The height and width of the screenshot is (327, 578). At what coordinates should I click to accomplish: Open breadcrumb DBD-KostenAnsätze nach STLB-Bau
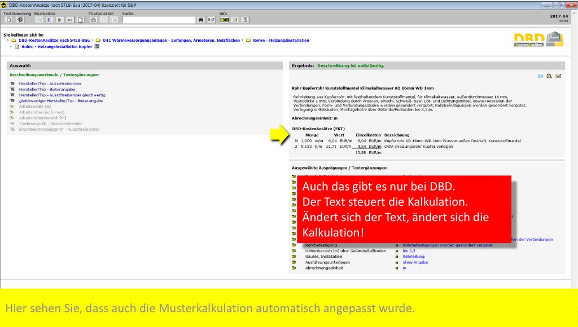[x=54, y=41]
